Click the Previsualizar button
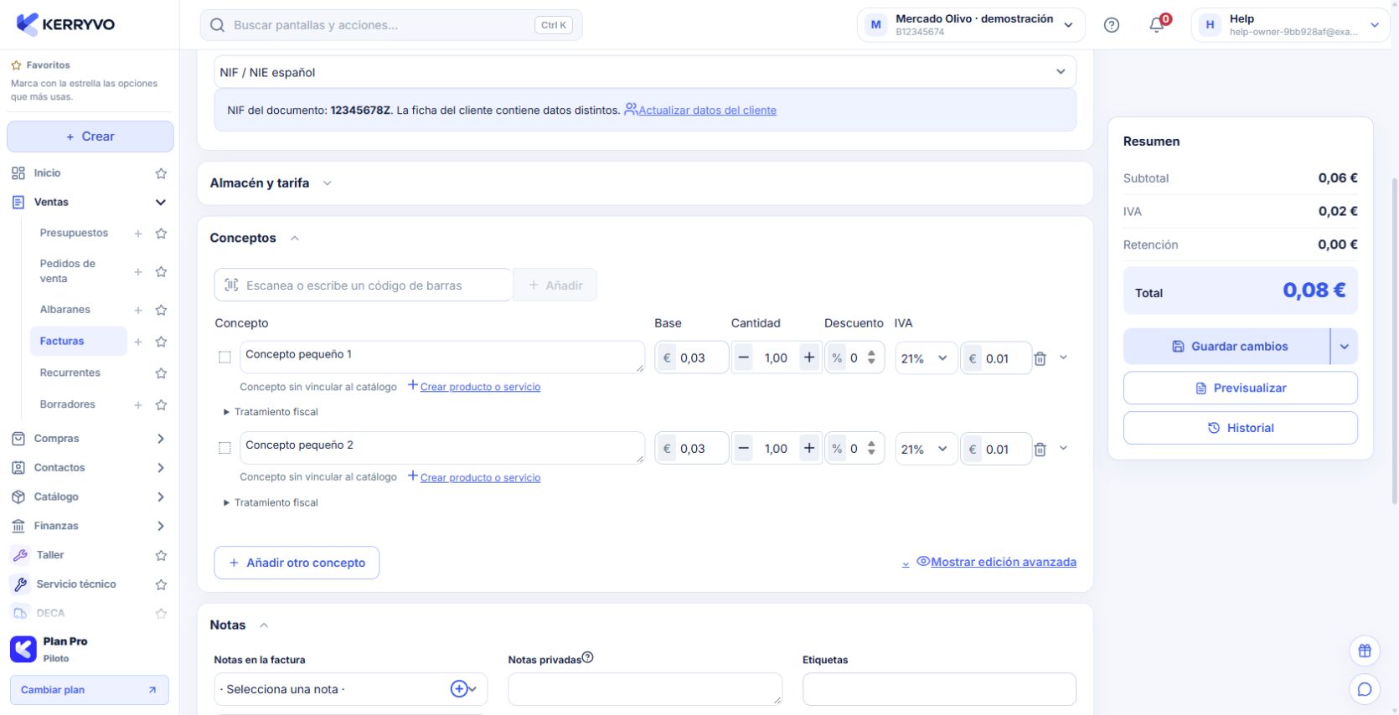This screenshot has width=1399, height=715. [x=1241, y=388]
